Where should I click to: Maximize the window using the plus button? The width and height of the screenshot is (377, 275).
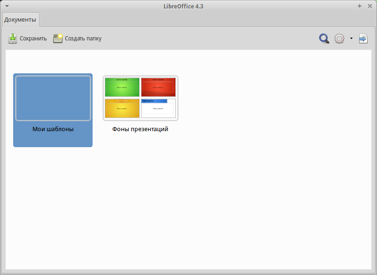click(x=360, y=6)
